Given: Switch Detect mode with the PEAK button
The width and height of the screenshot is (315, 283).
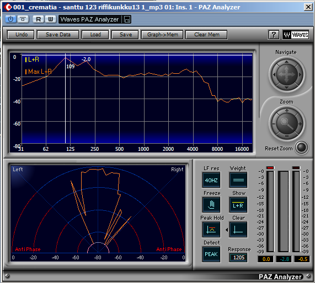Looking at the screenshot, I should coord(211,254).
